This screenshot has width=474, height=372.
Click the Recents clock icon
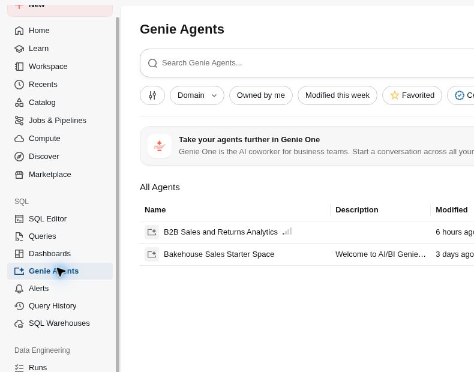(x=19, y=85)
